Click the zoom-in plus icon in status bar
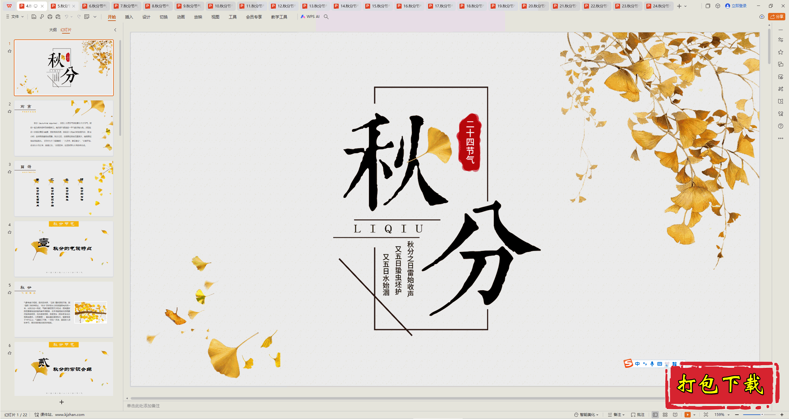This screenshot has width=789, height=419. (782, 415)
